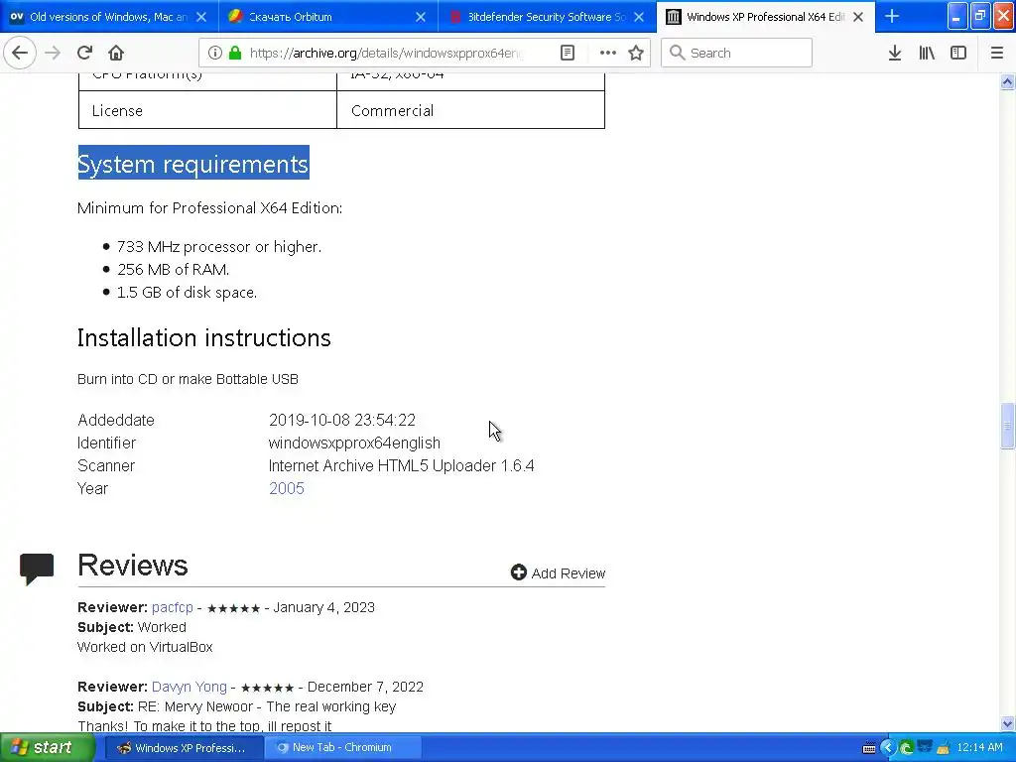The height and width of the screenshot is (762, 1016).
Task: Close the Windows XP Professional X64 tab
Action: coord(858,17)
